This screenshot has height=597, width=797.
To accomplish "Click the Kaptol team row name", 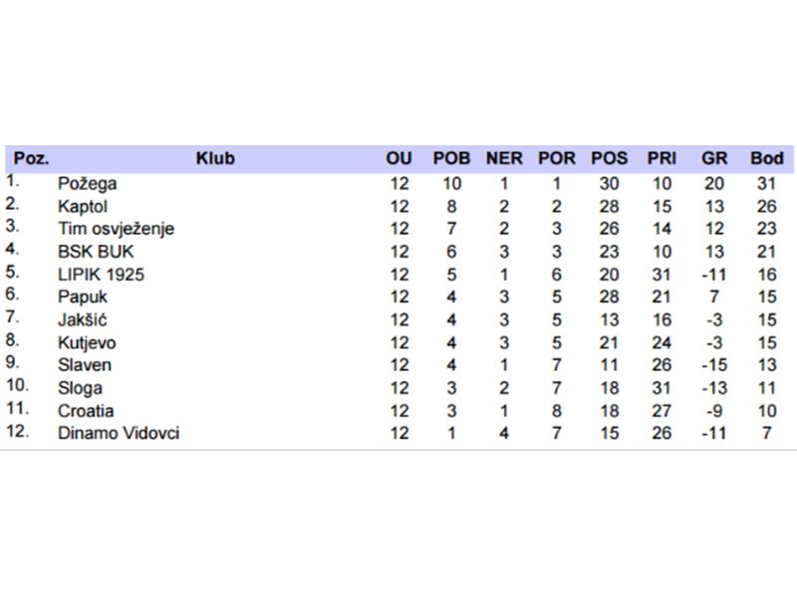I will [84, 207].
